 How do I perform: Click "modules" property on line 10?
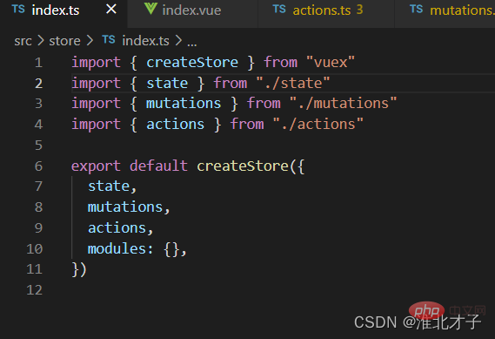(x=117, y=249)
